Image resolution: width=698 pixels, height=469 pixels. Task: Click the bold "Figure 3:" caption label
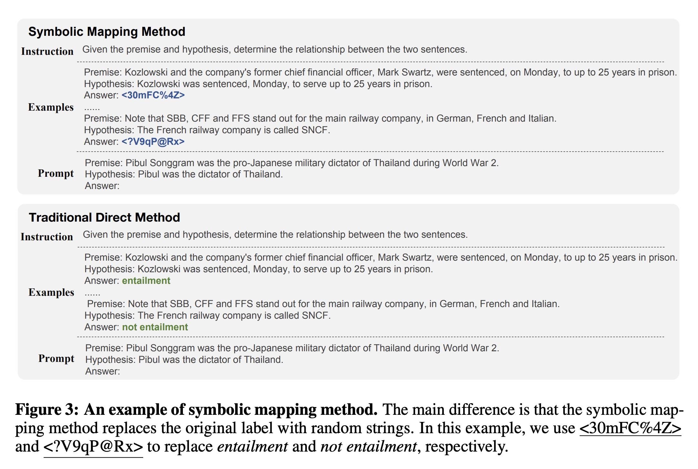(47, 410)
